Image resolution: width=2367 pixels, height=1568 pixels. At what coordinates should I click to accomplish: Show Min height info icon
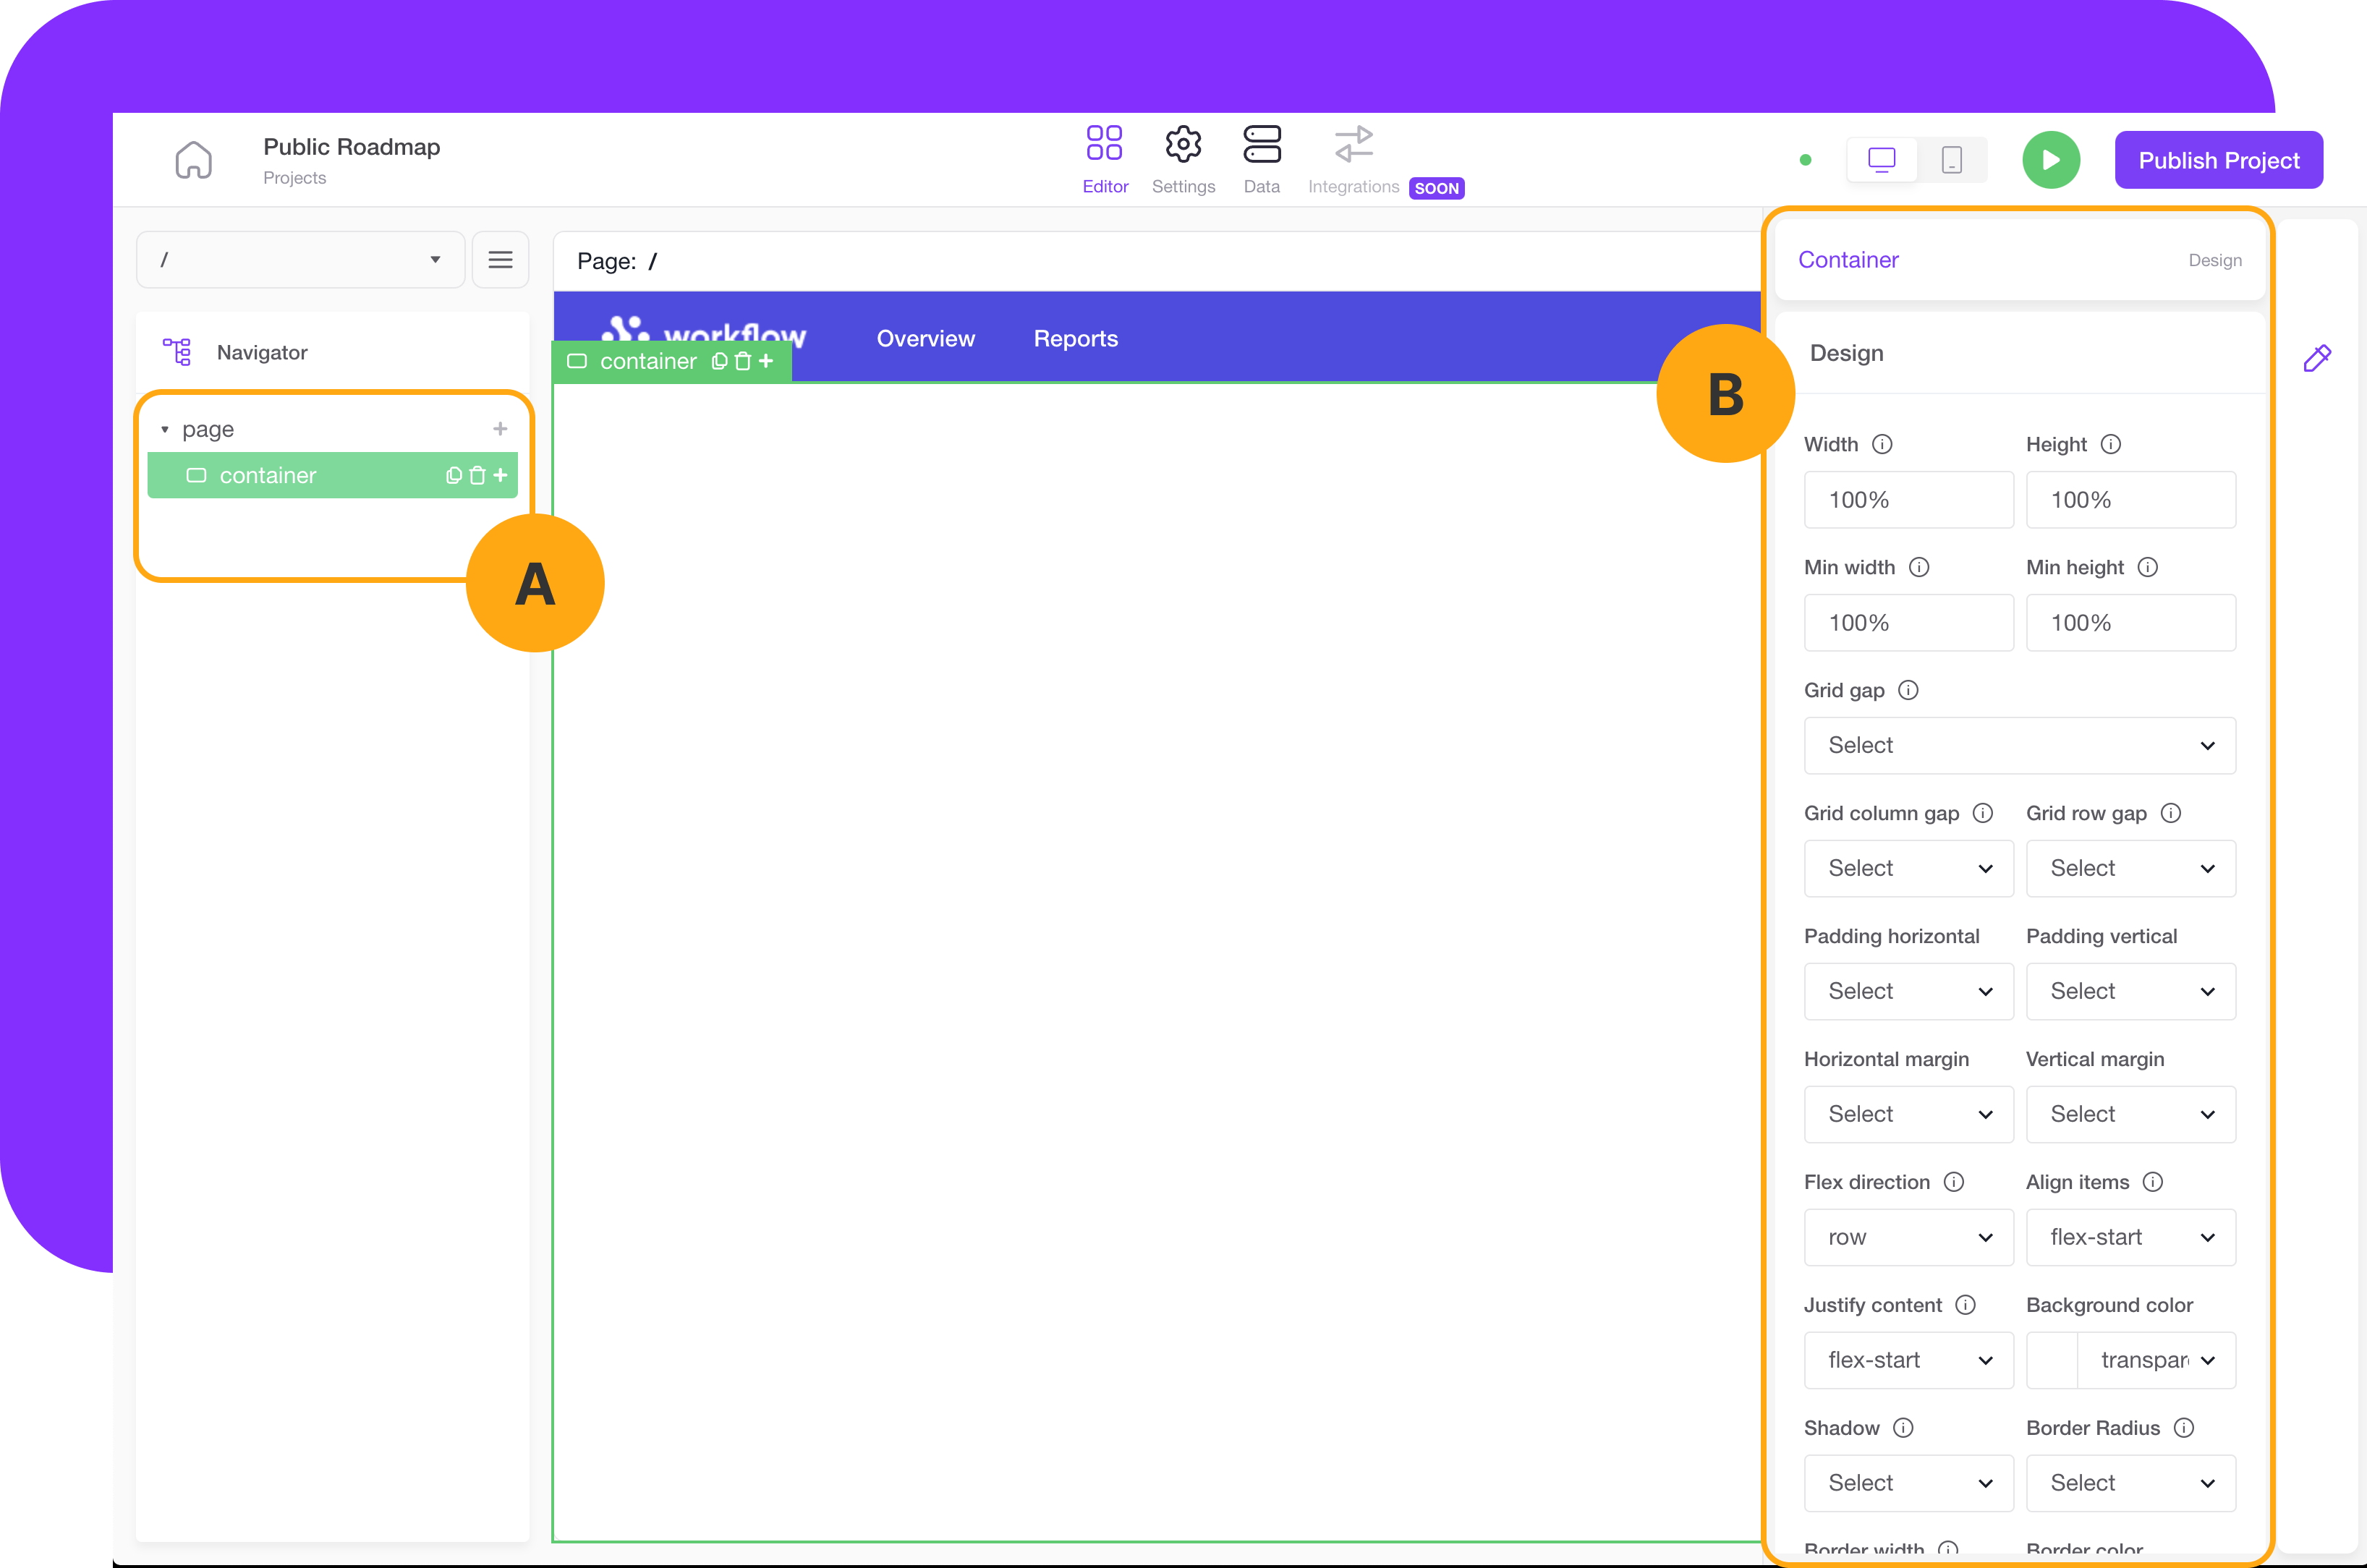coord(2147,567)
